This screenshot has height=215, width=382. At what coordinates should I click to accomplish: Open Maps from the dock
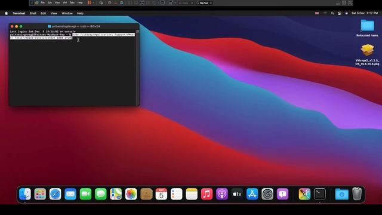(116, 194)
